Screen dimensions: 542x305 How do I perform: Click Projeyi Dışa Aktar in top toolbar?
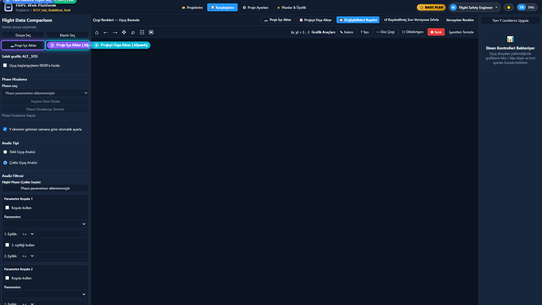pyautogui.click(x=315, y=20)
